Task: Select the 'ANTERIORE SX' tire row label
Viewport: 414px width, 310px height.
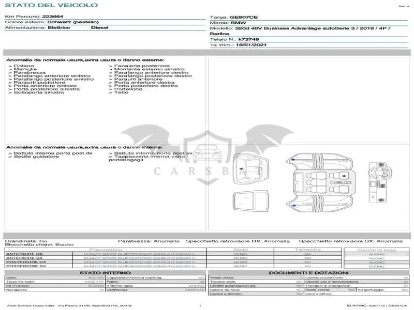Action: click(24, 258)
